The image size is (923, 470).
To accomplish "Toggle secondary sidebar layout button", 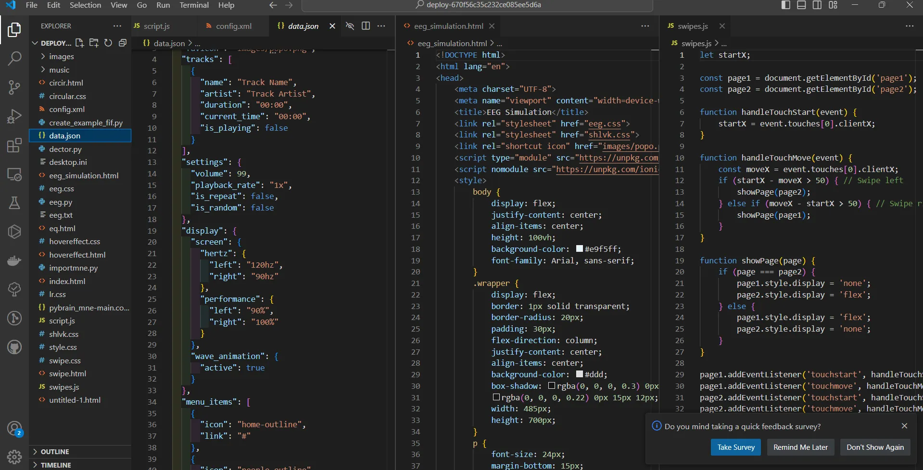I will [817, 5].
